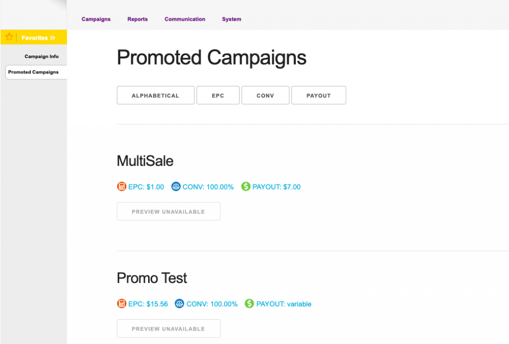Select Campaign Info in the sidebar
Viewport: 509px width, 344px height.
click(42, 57)
